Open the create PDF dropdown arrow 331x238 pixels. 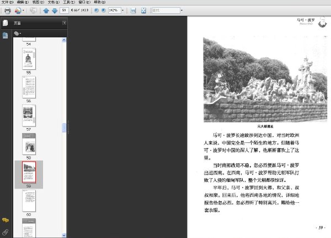[23, 10]
